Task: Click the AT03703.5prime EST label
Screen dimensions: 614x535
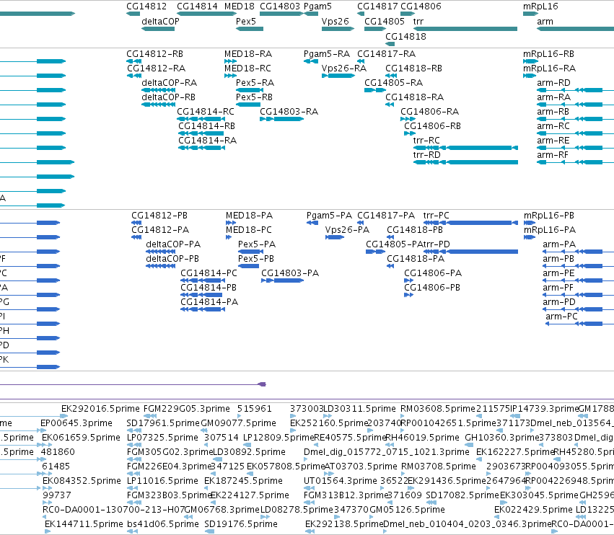Action: tap(361, 467)
